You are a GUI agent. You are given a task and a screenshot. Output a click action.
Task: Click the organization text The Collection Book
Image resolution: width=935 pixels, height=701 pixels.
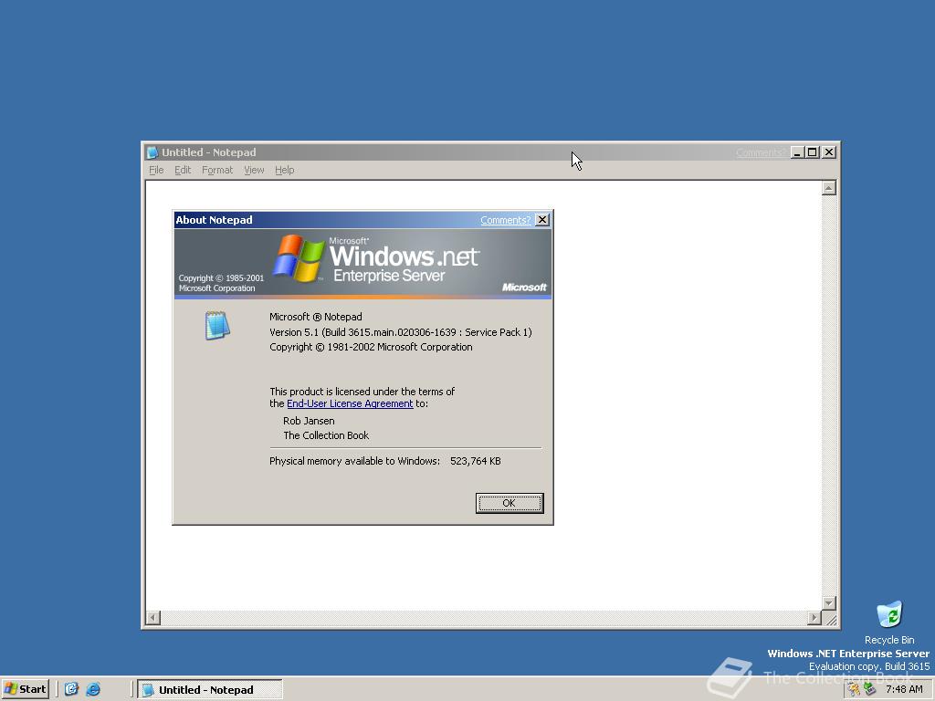(x=326, y=435)
